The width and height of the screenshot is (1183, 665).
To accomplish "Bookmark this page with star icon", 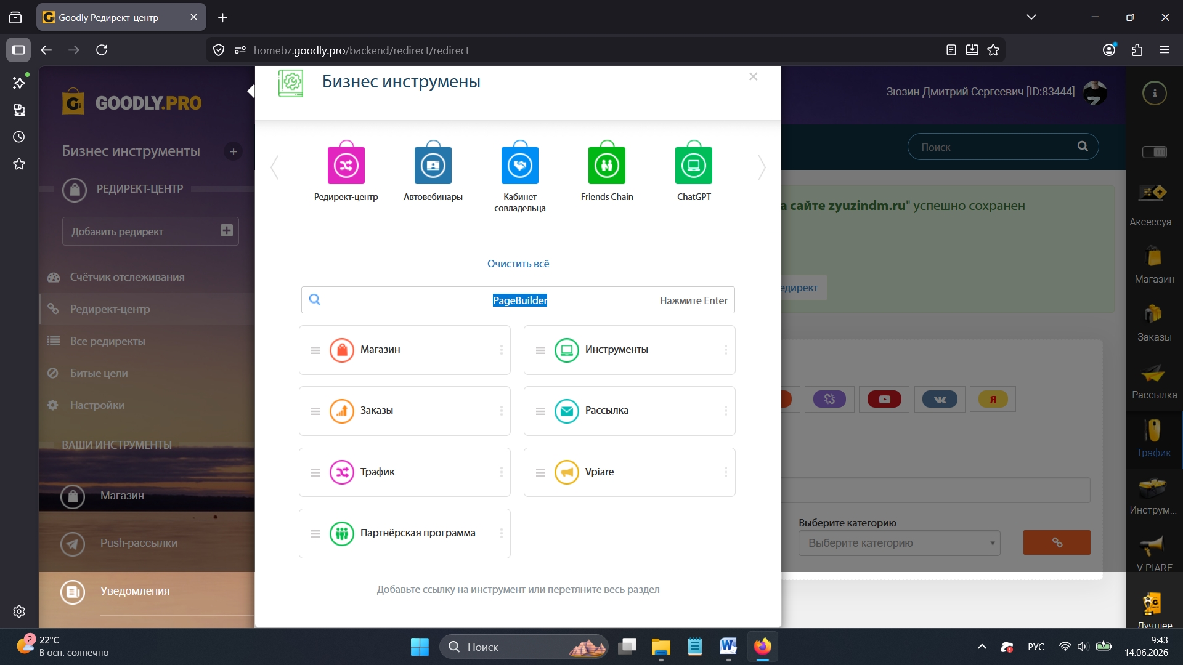I will [993, 50].
